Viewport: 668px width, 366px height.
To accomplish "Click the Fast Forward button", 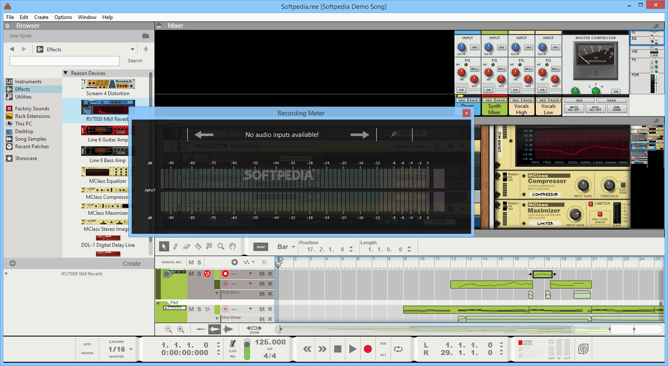I will pos(322,349).
